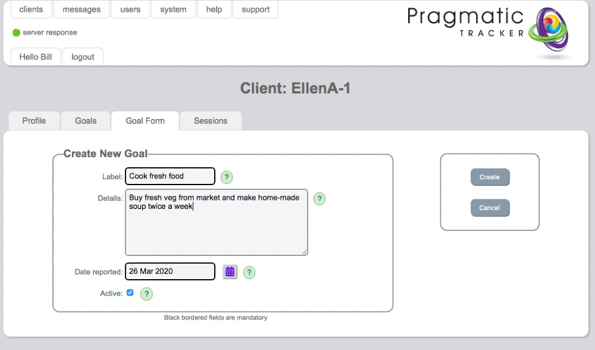
Task: Click the help icon beside Label field
Action: pyautogui.click(x=227, y=177)
